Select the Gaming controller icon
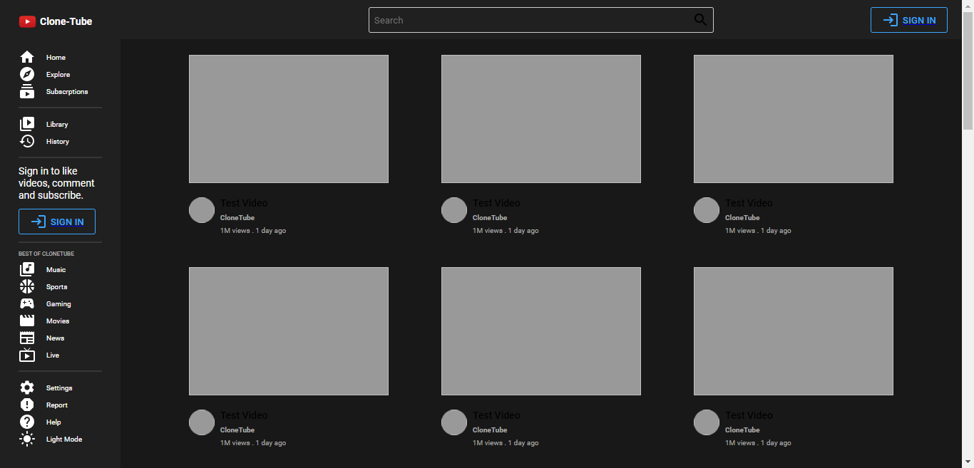 click(x=27, y=303)
